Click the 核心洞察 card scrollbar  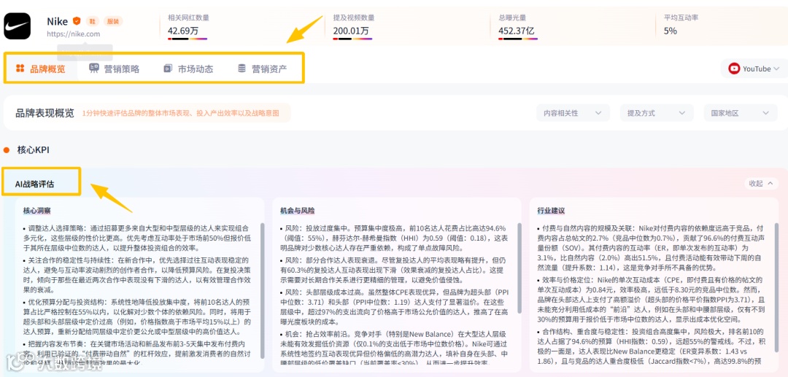[x=262, y=290]
